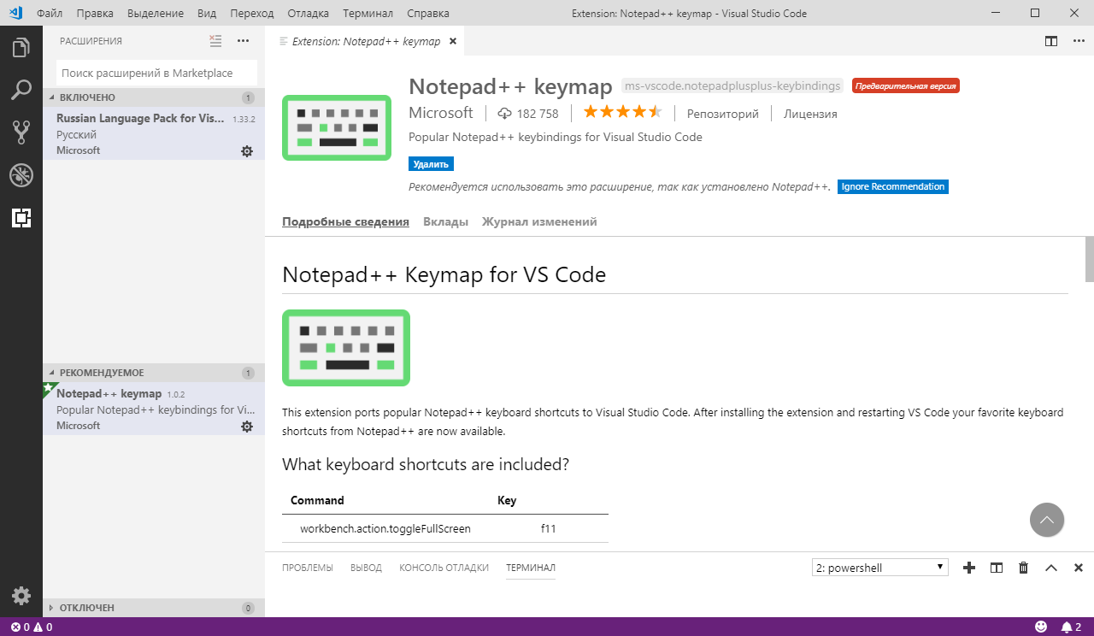Viewport: 1094px width, 636px height.
Task: Open the Правка menu
Action: point(95,13)
